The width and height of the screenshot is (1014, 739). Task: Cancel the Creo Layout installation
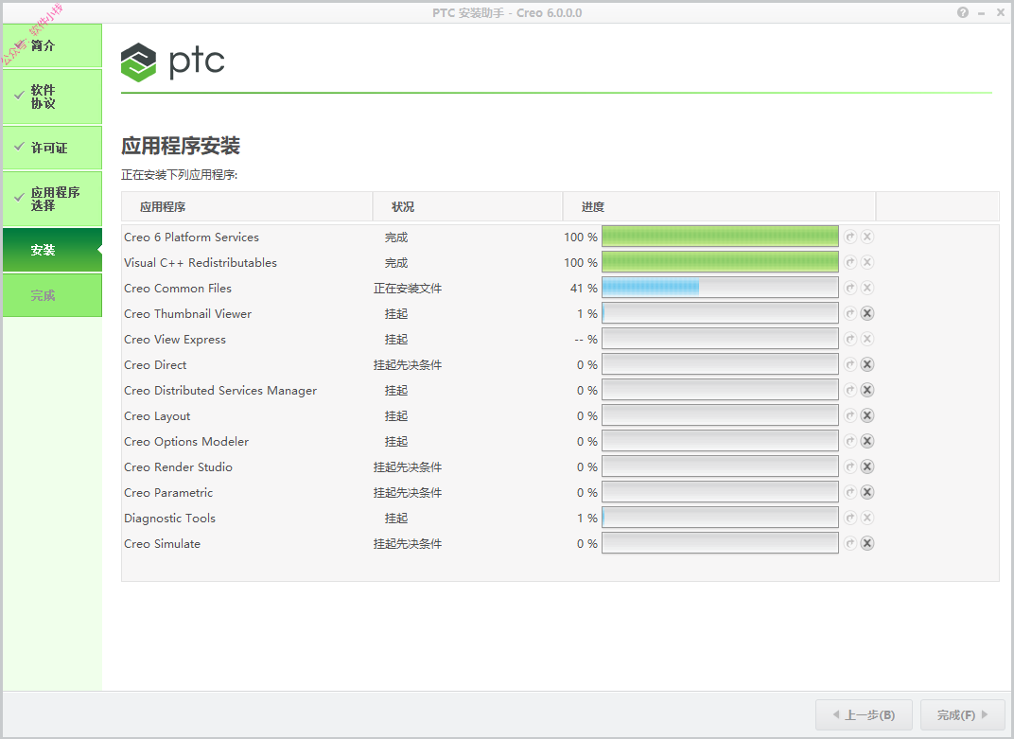pyautogui.click(x=867, y=415)
